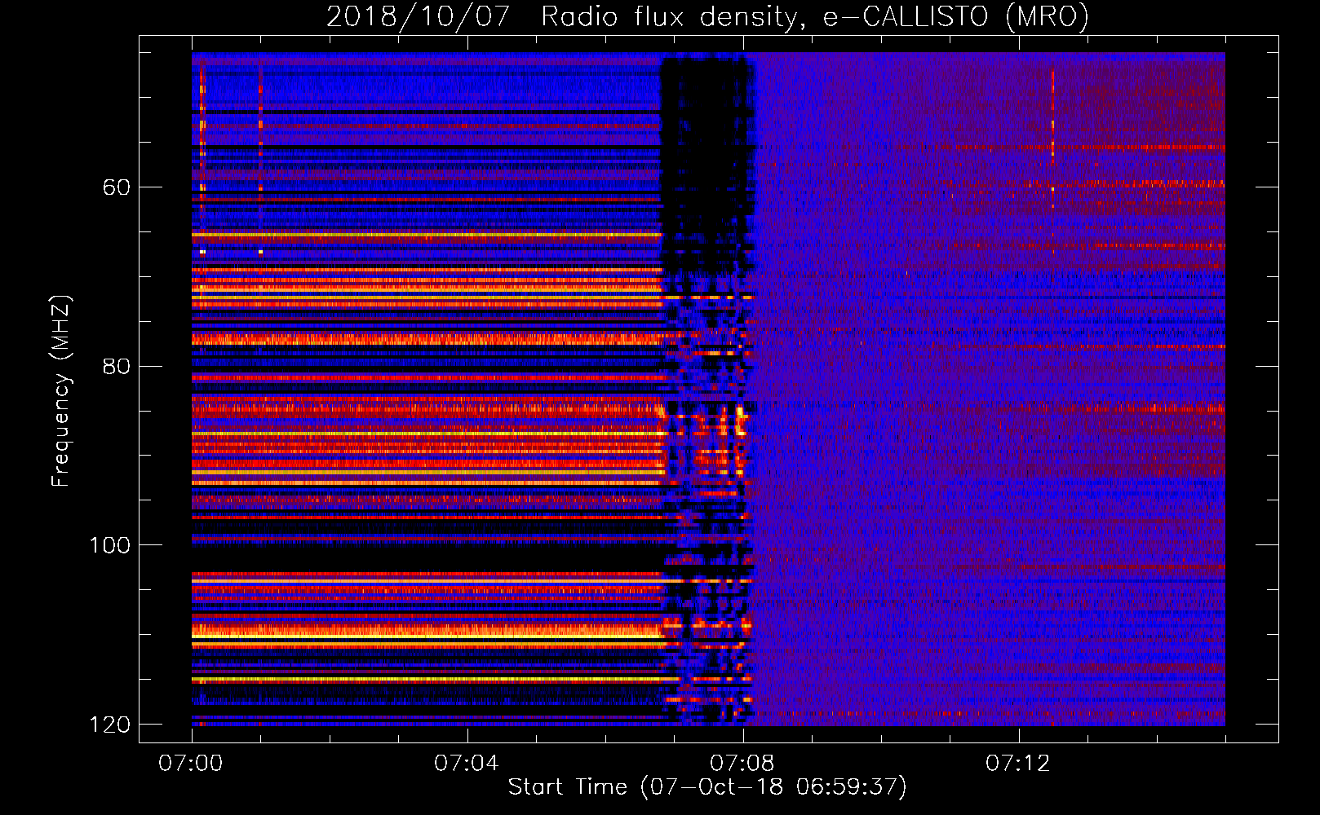Click the 07:04 time tick label
Image resolution: width=1320 pixels, height=815 pixels.
(467, 764)
